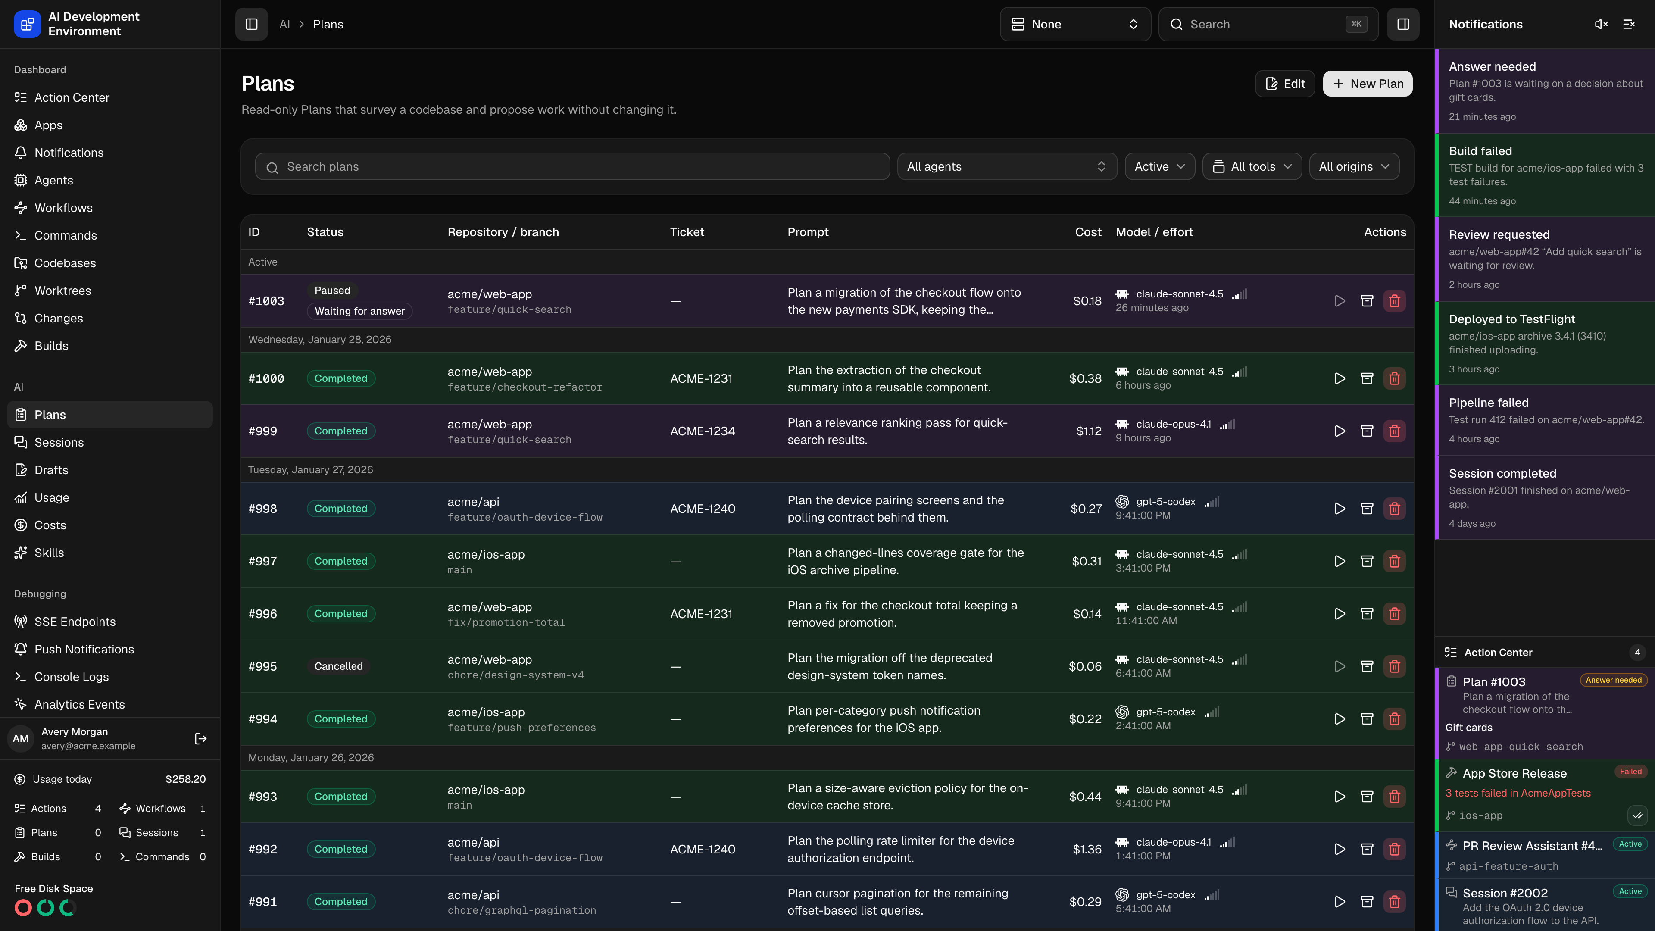Open Worktrees from the sidebar

pyautogui.click(x=110, y=291)
